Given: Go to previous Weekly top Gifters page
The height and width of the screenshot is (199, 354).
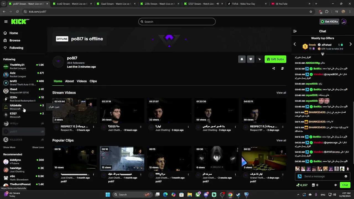Looking at the screenshot, I should point(295,44).
